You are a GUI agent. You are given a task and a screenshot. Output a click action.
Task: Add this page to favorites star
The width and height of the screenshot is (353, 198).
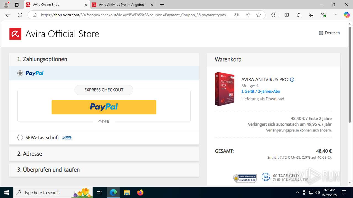click(x=259, y=15)
